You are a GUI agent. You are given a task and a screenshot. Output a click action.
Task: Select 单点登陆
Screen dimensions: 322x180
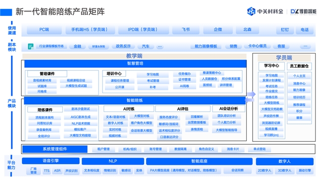pyautogui.click(x=260, y=149)
